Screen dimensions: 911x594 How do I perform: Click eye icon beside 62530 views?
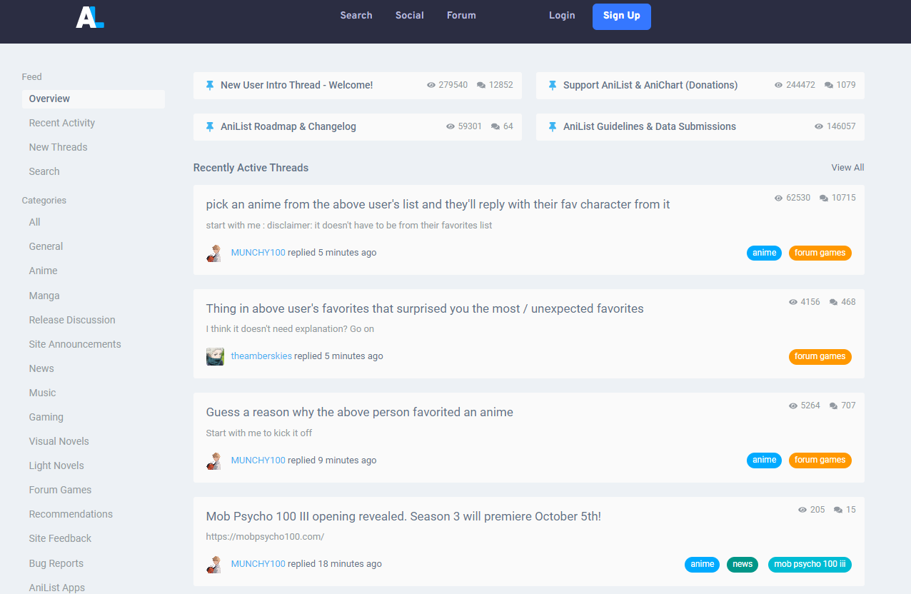click(x=779, y=198)
